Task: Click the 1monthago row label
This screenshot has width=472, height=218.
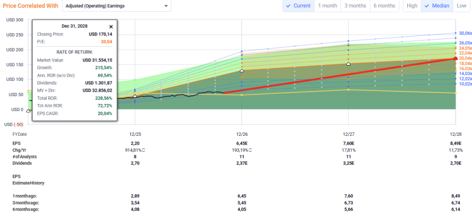Action: 25,196
